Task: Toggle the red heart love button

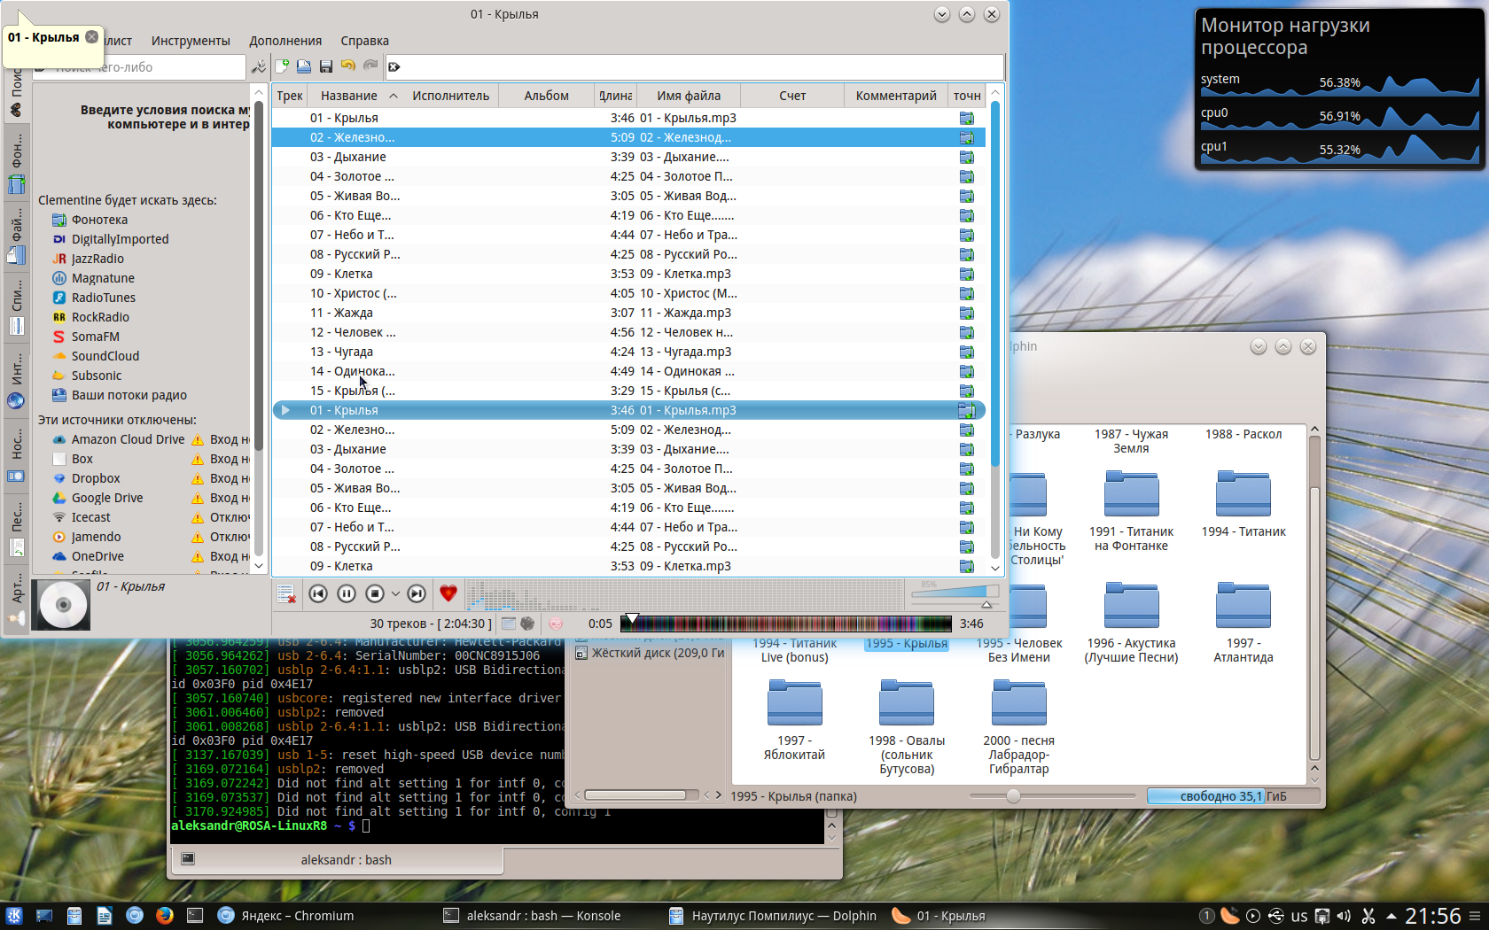Action: (448, 594)
